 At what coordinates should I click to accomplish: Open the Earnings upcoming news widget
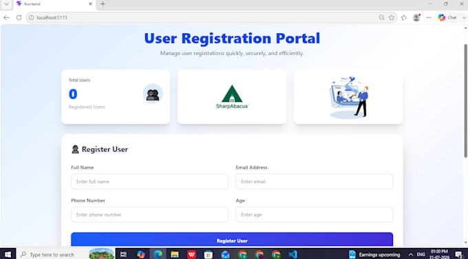point(374,254)
